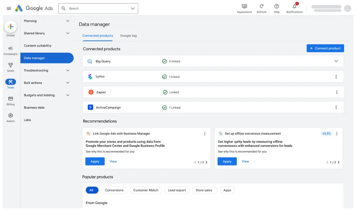The width and height of the screenshot is (356, 211).
Task: Switch to the Google tag tab
Action: [128, 35]
